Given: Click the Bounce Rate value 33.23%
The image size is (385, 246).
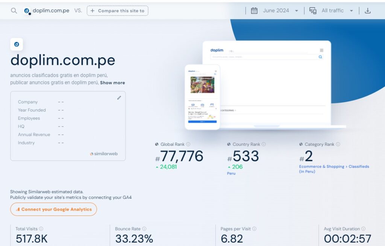Looking at the screenshot, I should 134,239.
